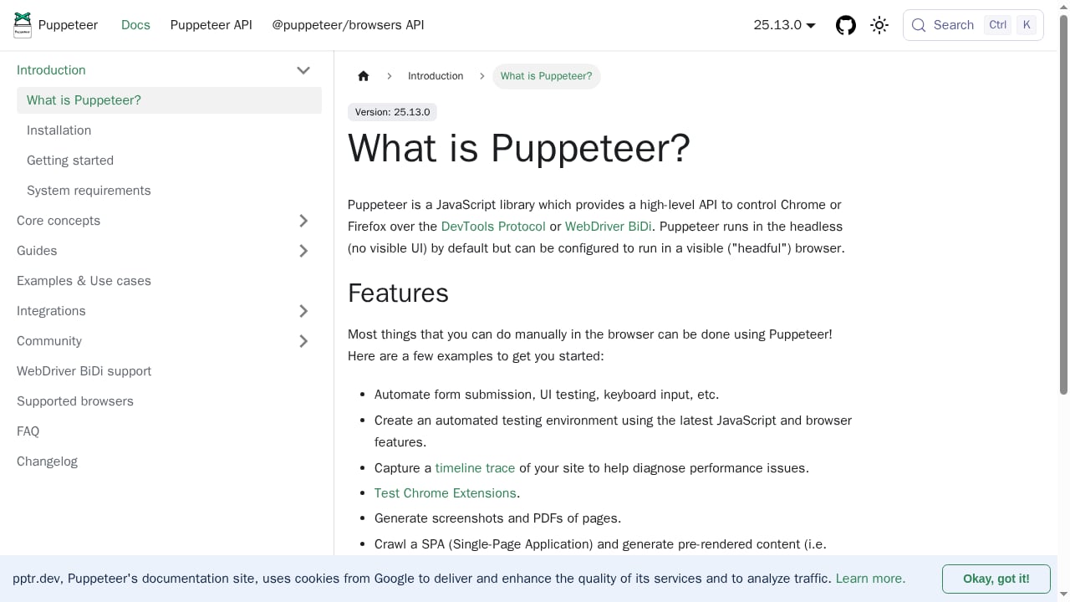Toggle dark and light mode
Image resolution: width=1070 pixels, height=602 pixels.
(x=879, y=25)
